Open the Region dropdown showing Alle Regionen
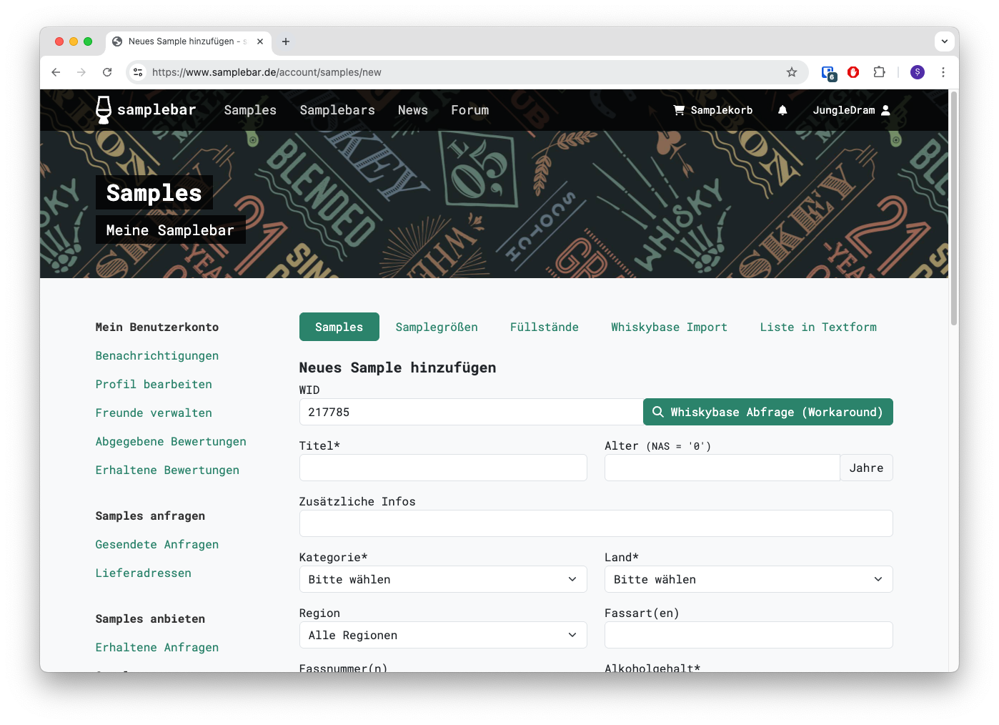999x725 pixels. (443, 635)
